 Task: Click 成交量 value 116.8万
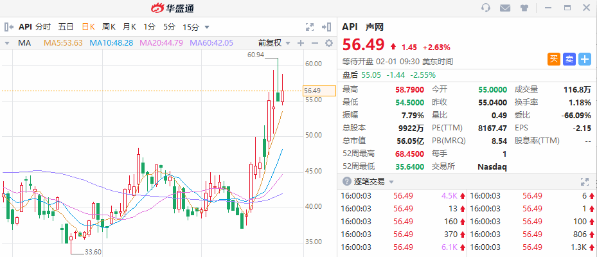(x=578, y=89)
